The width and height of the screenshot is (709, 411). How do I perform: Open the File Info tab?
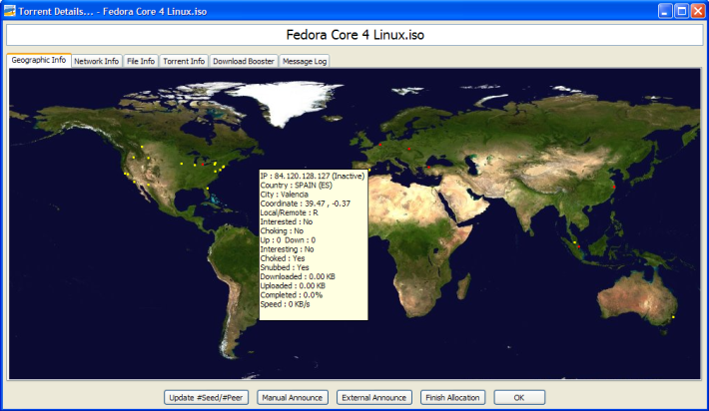point(141,61)
